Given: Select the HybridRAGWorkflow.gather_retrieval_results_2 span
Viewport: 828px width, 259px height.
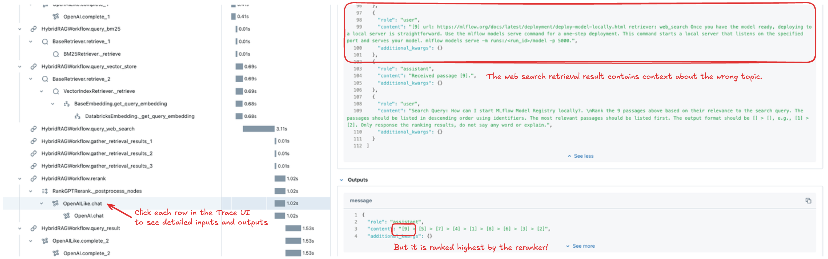Looking at the screenshot, I should (x=97, y=154).
